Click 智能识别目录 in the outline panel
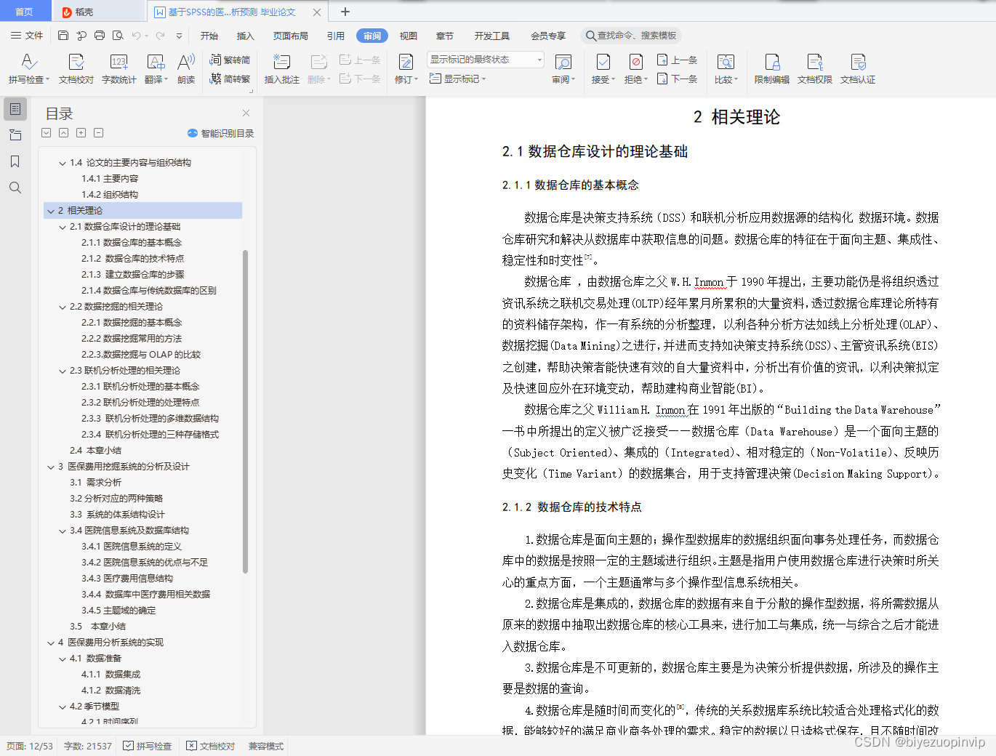The height and width of the screenshot is (756, 996). point(220,133)
